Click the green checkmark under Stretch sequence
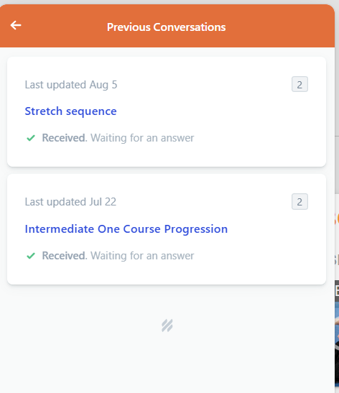 coord(31,138)
